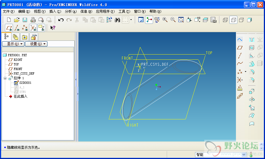Click the right-pointing sash arrow
265x159 pixels.
[x=78, y=94]
